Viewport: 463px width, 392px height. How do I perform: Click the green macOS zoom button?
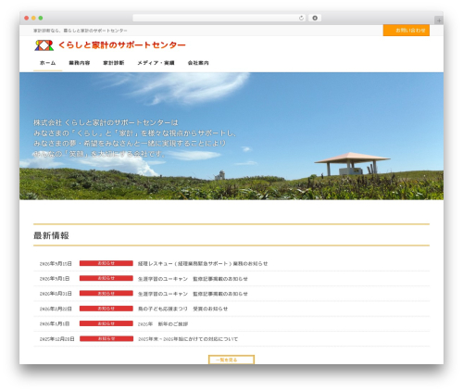(41, 19)
